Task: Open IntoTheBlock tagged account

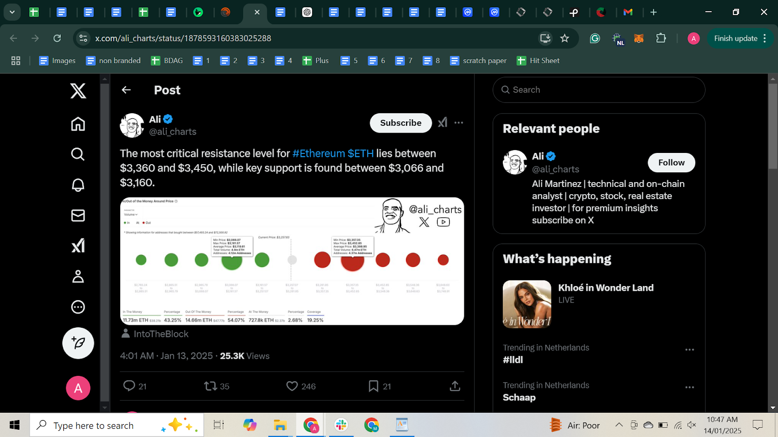Action: coord(155,334)
